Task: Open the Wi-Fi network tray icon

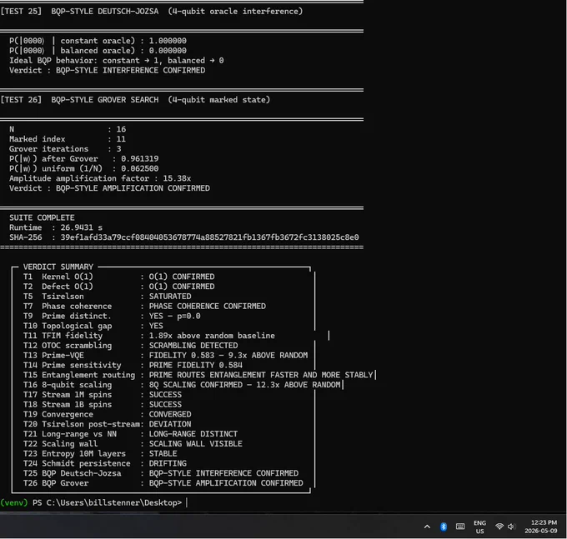Action: point(499,527)
